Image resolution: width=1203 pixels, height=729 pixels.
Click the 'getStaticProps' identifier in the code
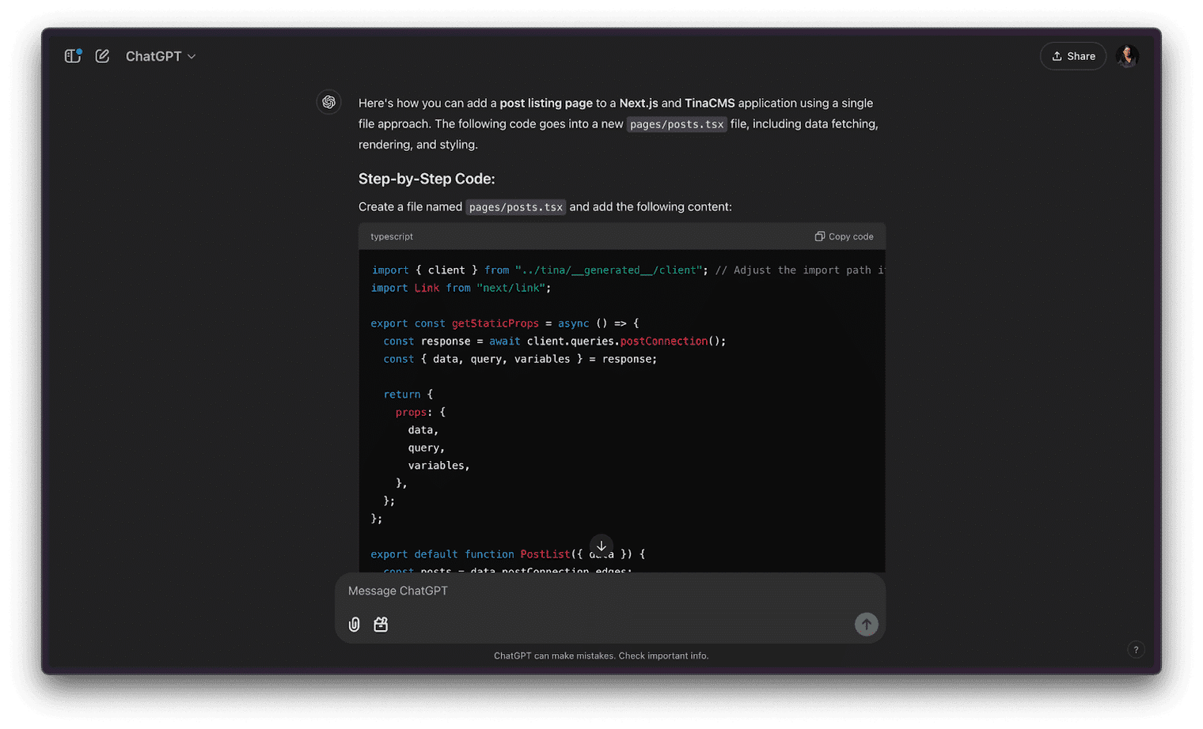495,323
